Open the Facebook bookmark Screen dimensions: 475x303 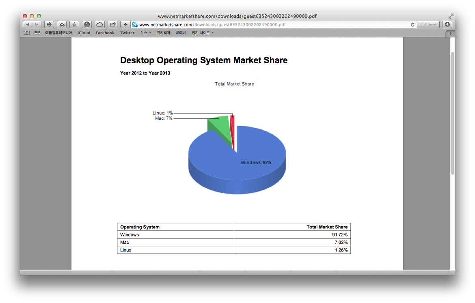(105, 33)
